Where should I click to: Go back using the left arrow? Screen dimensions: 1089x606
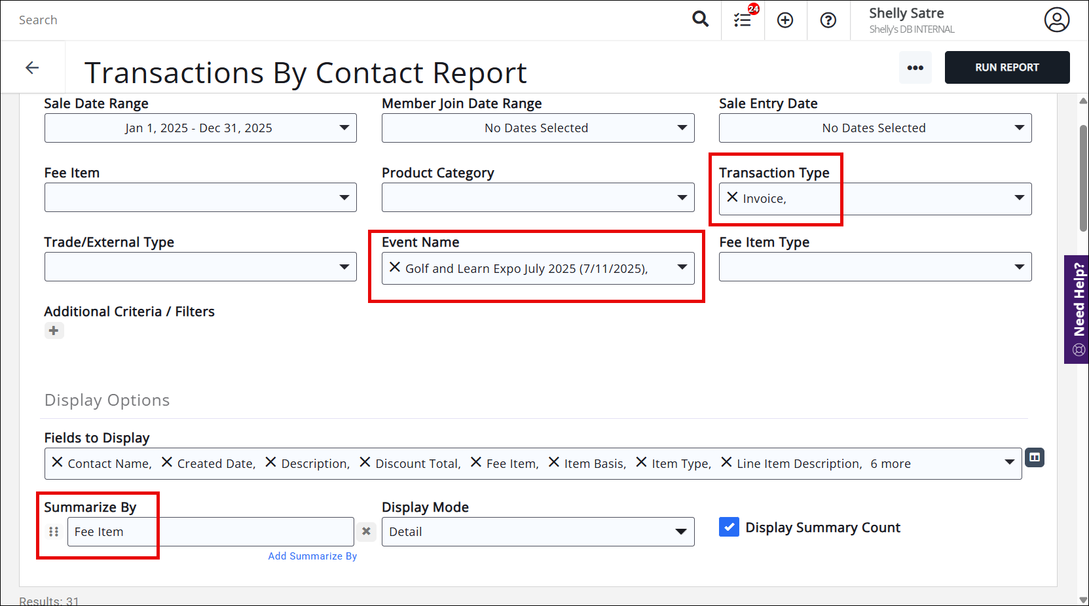(32, 67)
